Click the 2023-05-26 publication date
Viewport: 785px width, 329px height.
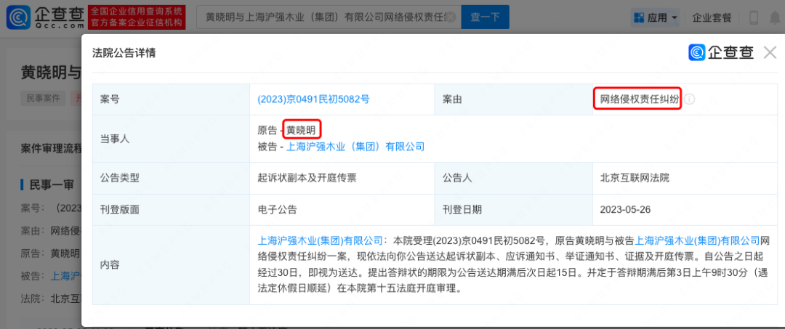(625, 209)
